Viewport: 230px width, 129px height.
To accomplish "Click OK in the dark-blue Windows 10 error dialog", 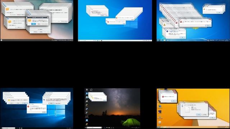I will (x=44, y=112).
